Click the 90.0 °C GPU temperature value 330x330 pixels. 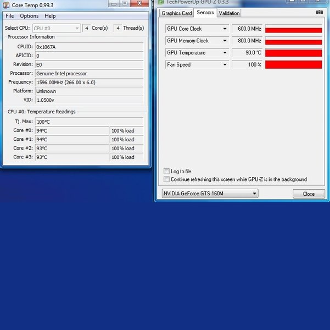point(247,53)
